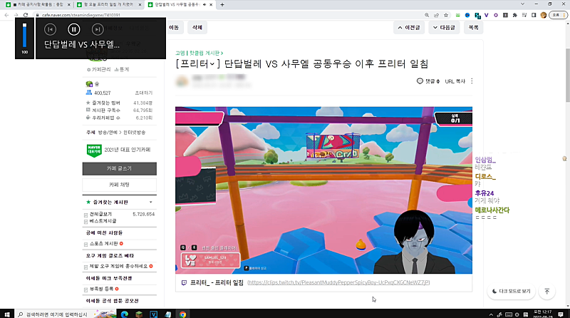Image resolution: width=570 pixels, height=318 pixels.
Task: Open 통계 link in sidebar
Action: pyautogui.click(x=122, y=69)
